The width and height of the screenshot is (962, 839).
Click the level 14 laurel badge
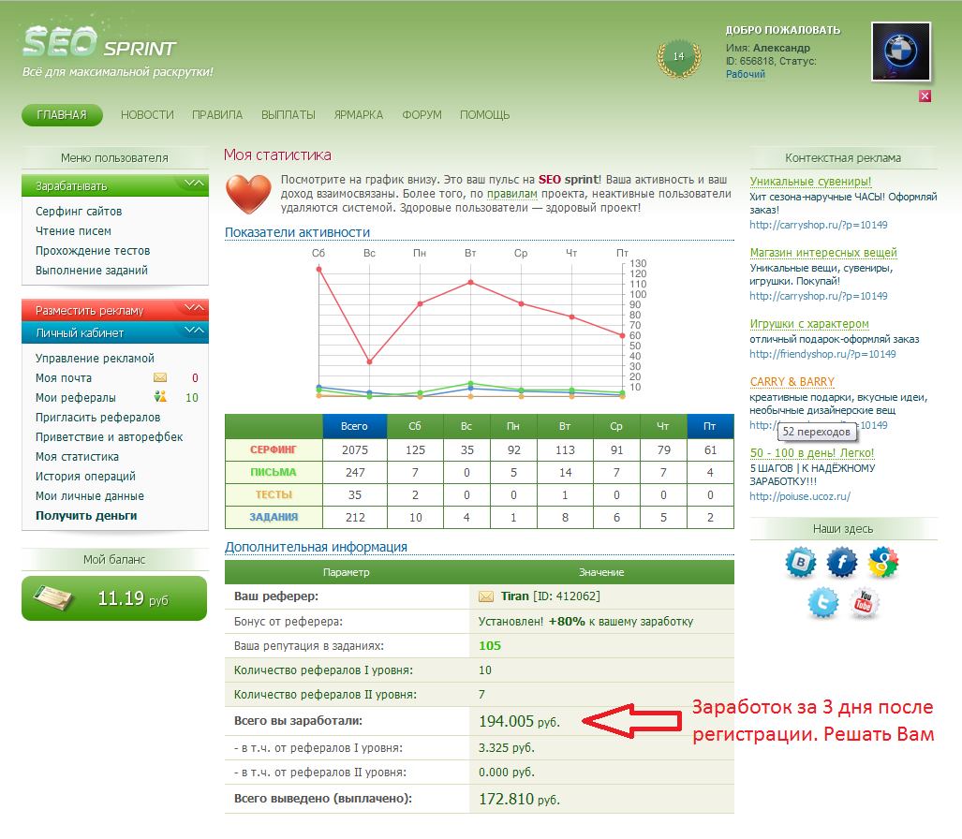[x=678, y=58]
